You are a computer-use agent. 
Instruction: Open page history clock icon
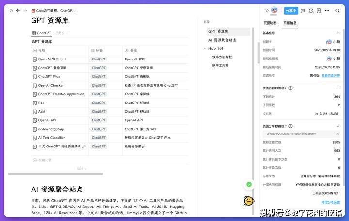click(311, 11)
